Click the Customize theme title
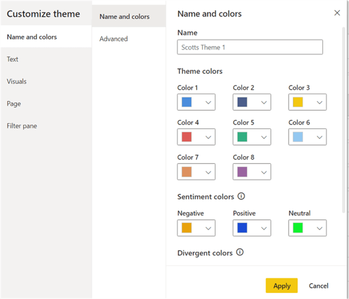 pos(43,14)
